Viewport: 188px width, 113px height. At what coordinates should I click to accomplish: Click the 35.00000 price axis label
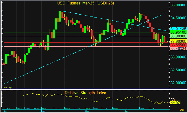coord(179,5)
